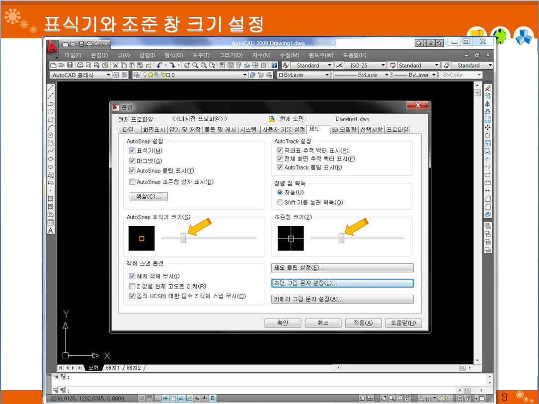
Task: Switch to the 배치1 layout tab
Action: (x=113, y=368)
